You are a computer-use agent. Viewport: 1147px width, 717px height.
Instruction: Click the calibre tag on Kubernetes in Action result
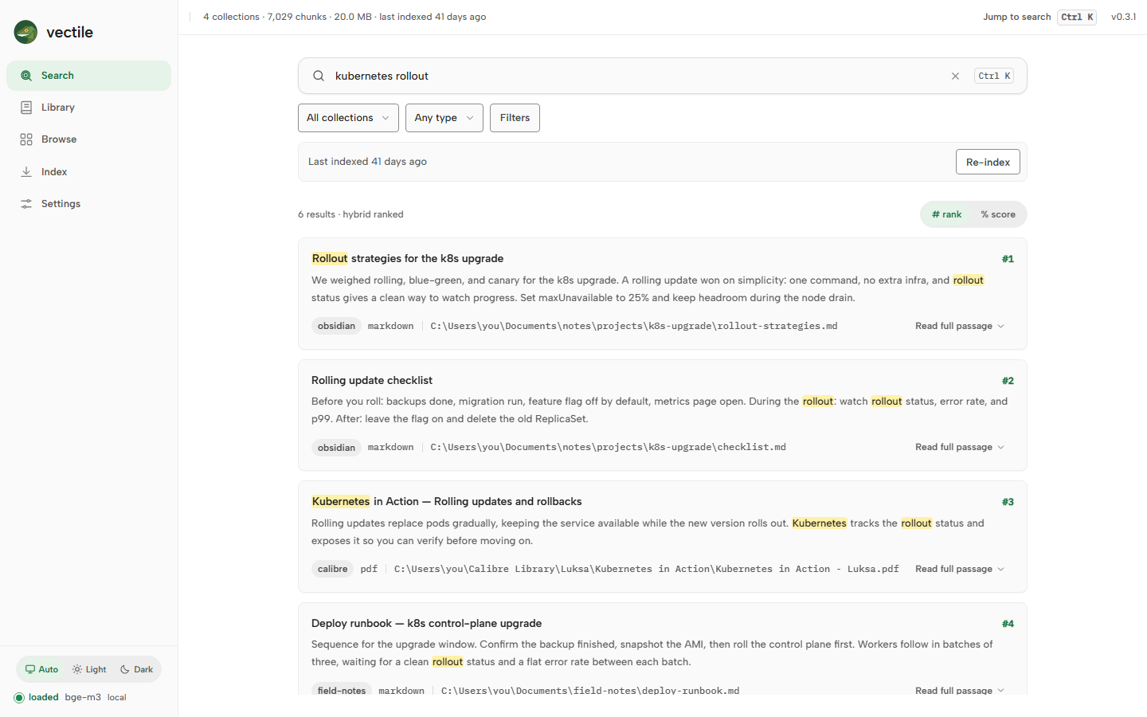pyautogui.click(x=332, y=569)
